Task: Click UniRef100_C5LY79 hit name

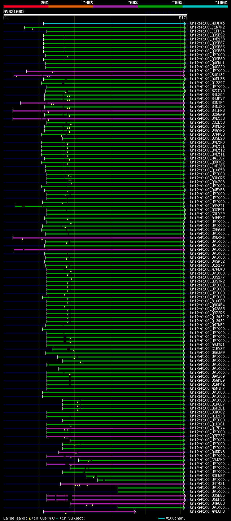Action: click(x=207, y=214)
